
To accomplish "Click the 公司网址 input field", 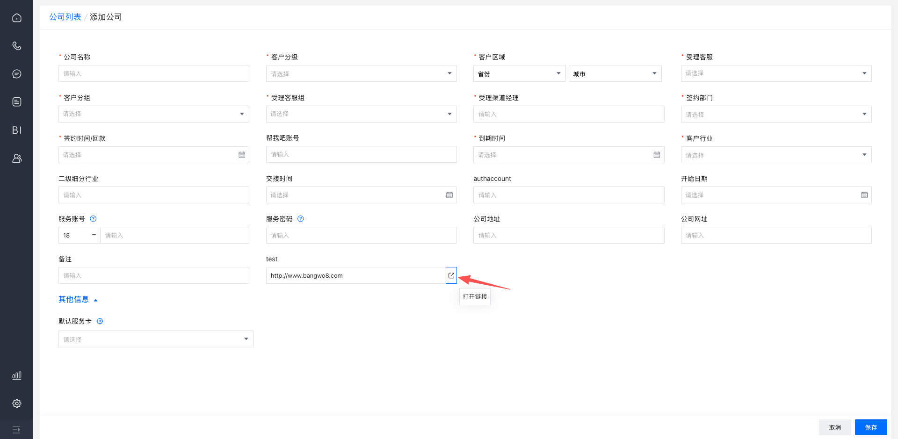I will (776, 235).
